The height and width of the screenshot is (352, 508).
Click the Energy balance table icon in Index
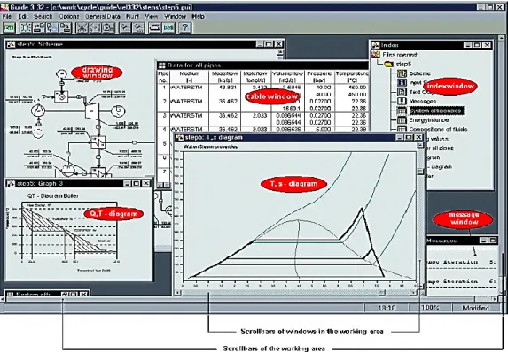[x=402, y=120]
